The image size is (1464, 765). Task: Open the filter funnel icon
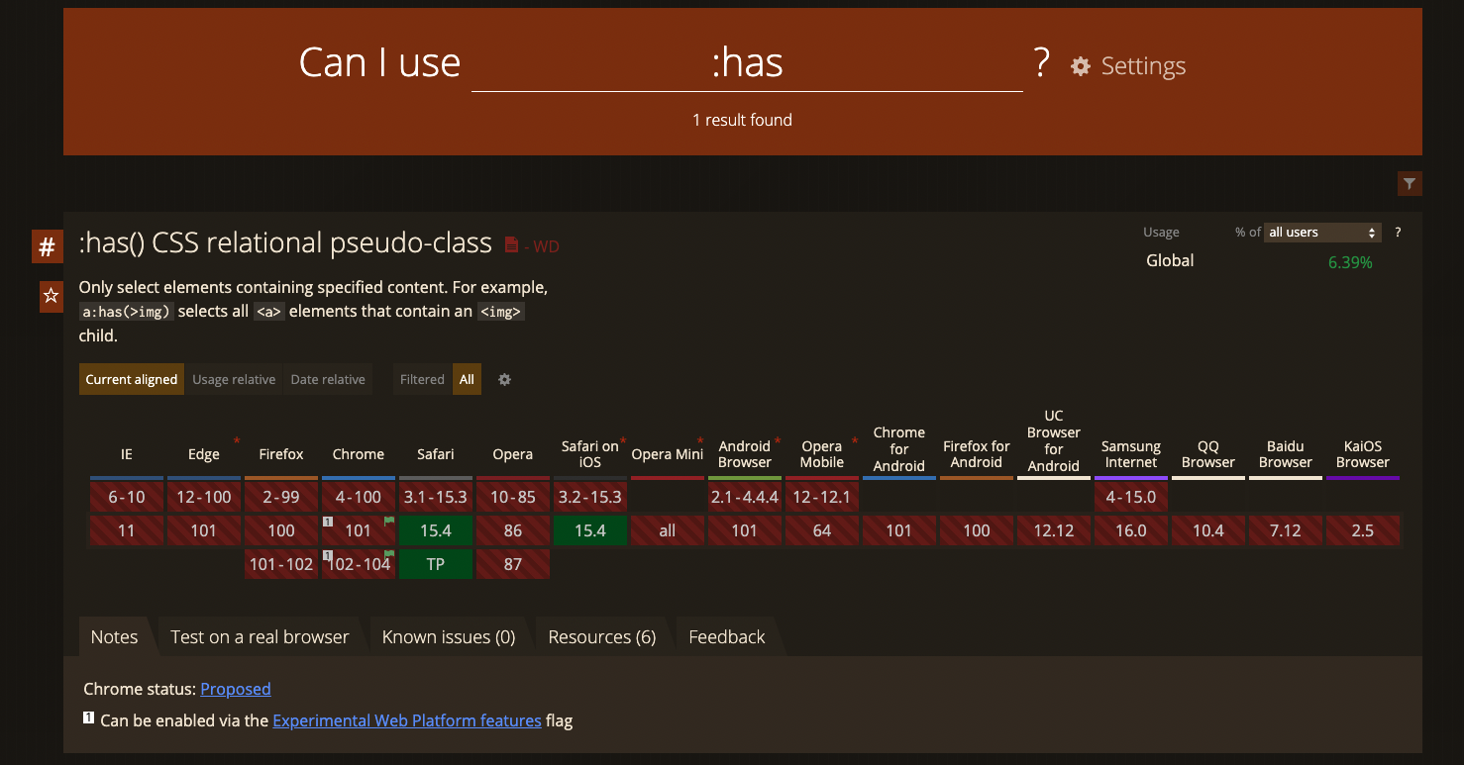click(1410, 183)
